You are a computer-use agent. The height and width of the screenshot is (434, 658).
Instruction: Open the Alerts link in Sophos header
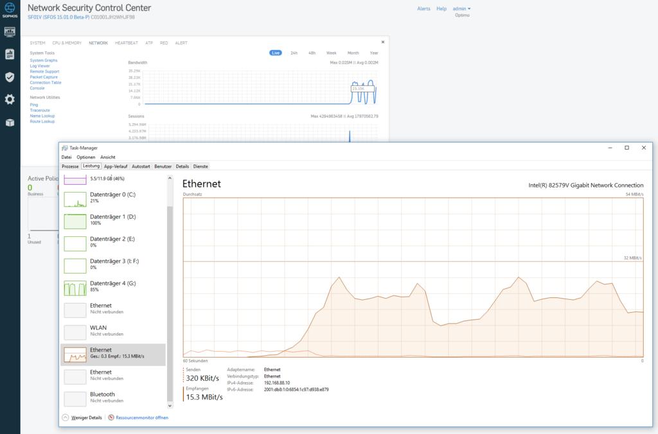click(423, 9)
